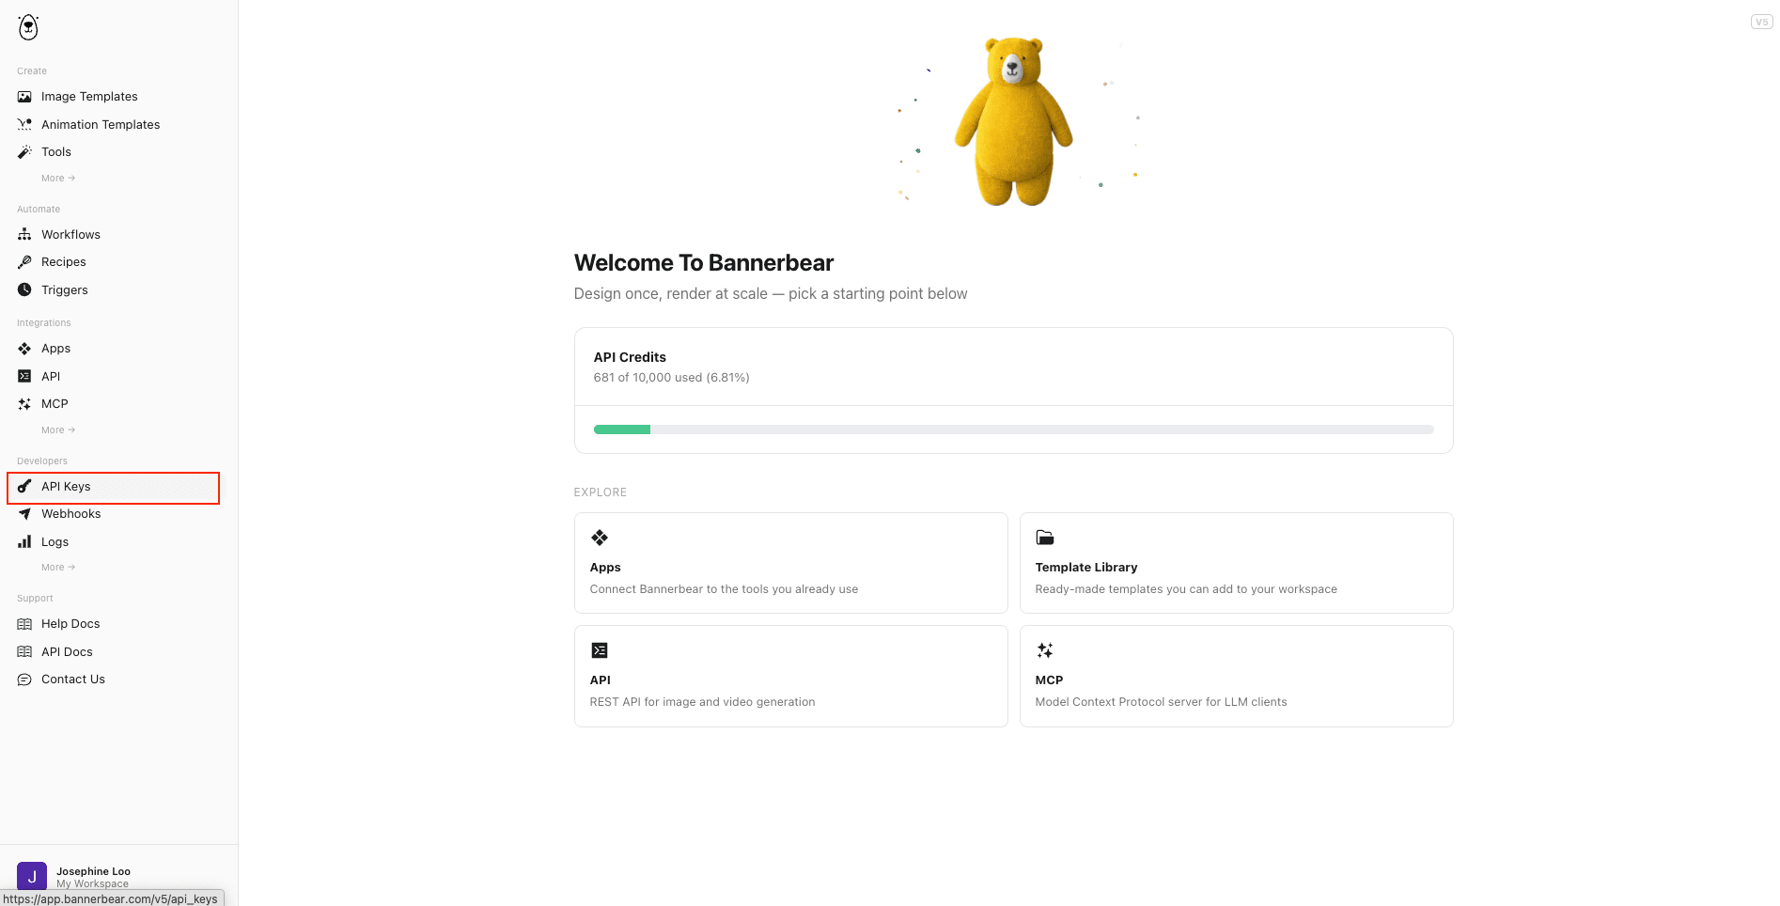Open Image Templates from the sidebar

tap(89, 97)
